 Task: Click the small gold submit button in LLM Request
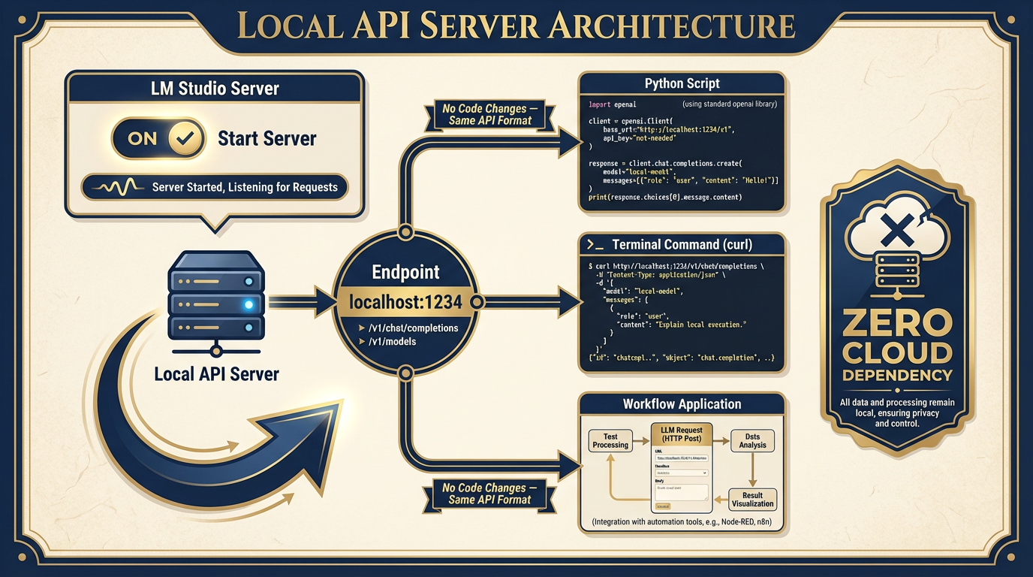point(664,506)
